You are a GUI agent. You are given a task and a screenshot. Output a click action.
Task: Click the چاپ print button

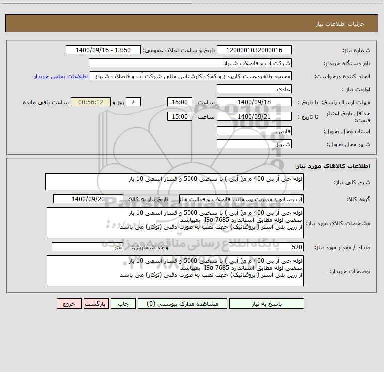123,304
